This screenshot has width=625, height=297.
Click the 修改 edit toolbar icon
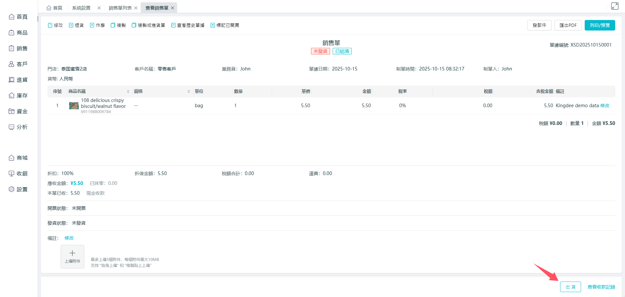click(50, 25)
